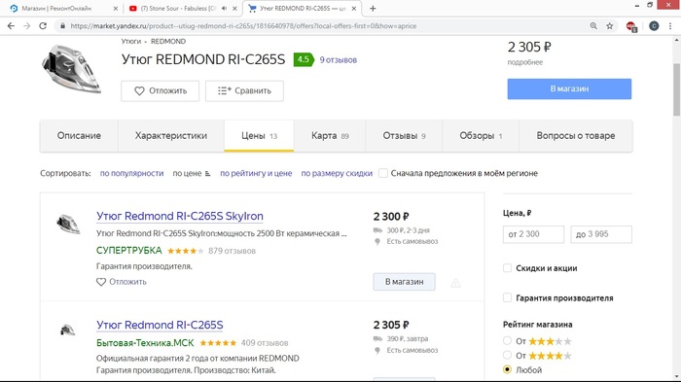Click the Бытовая-Техника.МСК offer thumbnail
This screenshot has width=681, height=382.
pyautogui.click(x=68, y=330)
